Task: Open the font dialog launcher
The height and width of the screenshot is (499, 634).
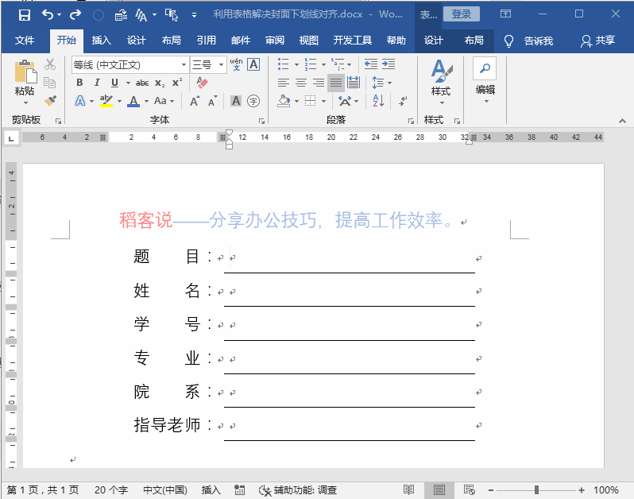Action: [x=261, y=121]
